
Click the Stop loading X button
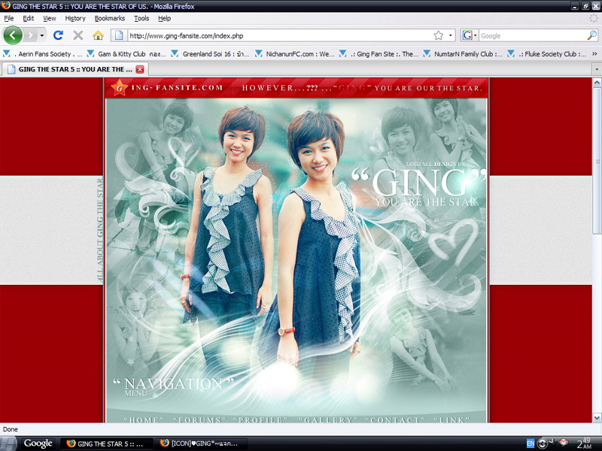tap(78, 35)
